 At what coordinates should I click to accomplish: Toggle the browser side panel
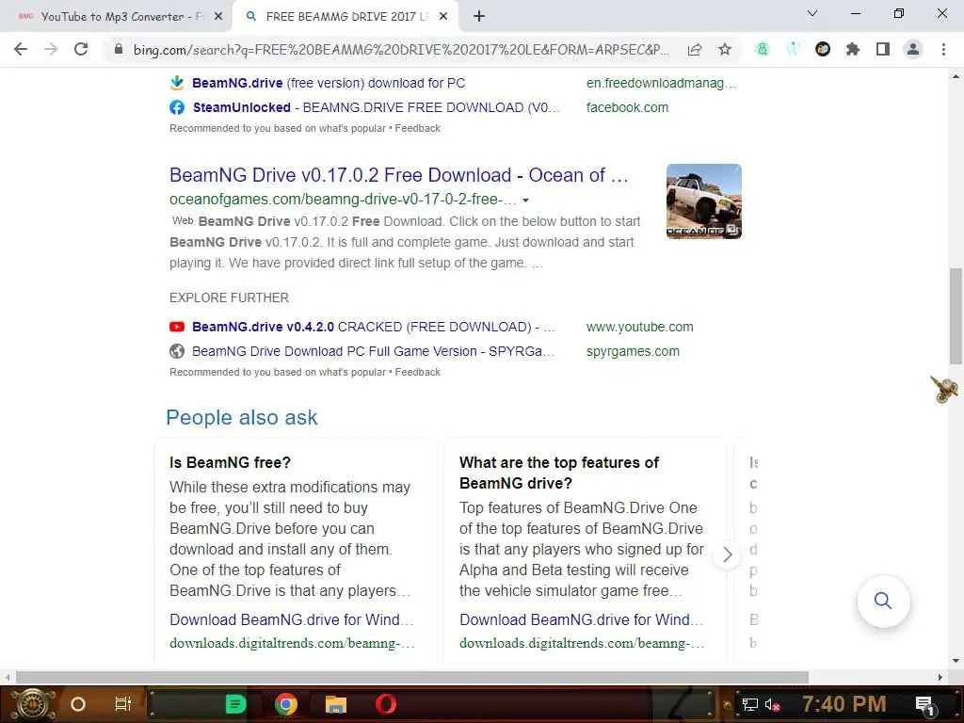tap(883, 49)
